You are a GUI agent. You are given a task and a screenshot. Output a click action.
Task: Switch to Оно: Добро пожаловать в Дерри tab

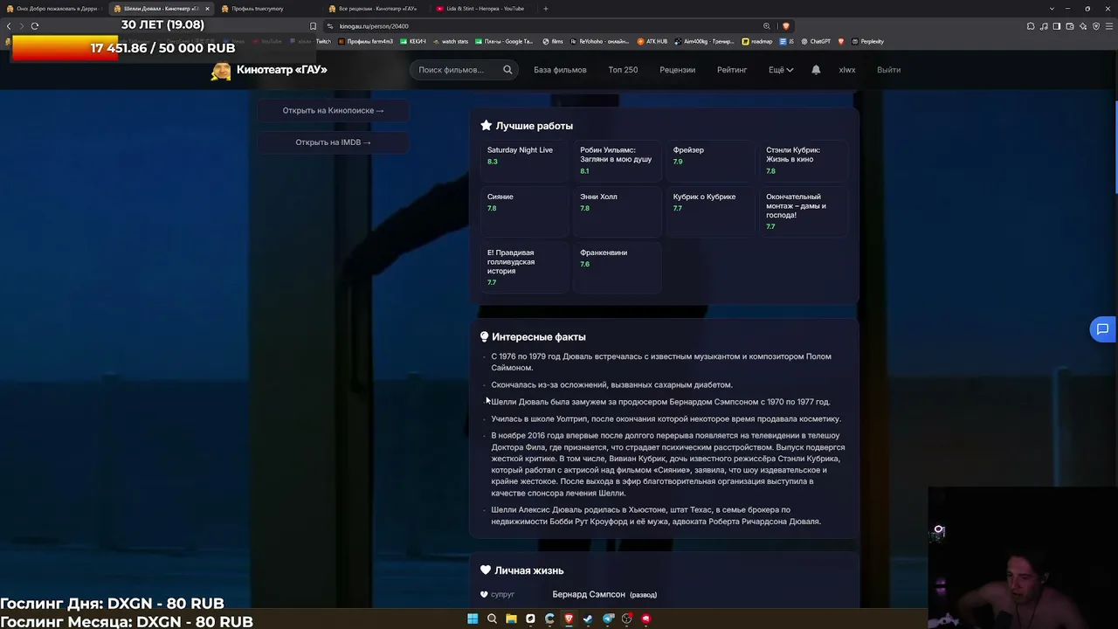click(53, 9)
